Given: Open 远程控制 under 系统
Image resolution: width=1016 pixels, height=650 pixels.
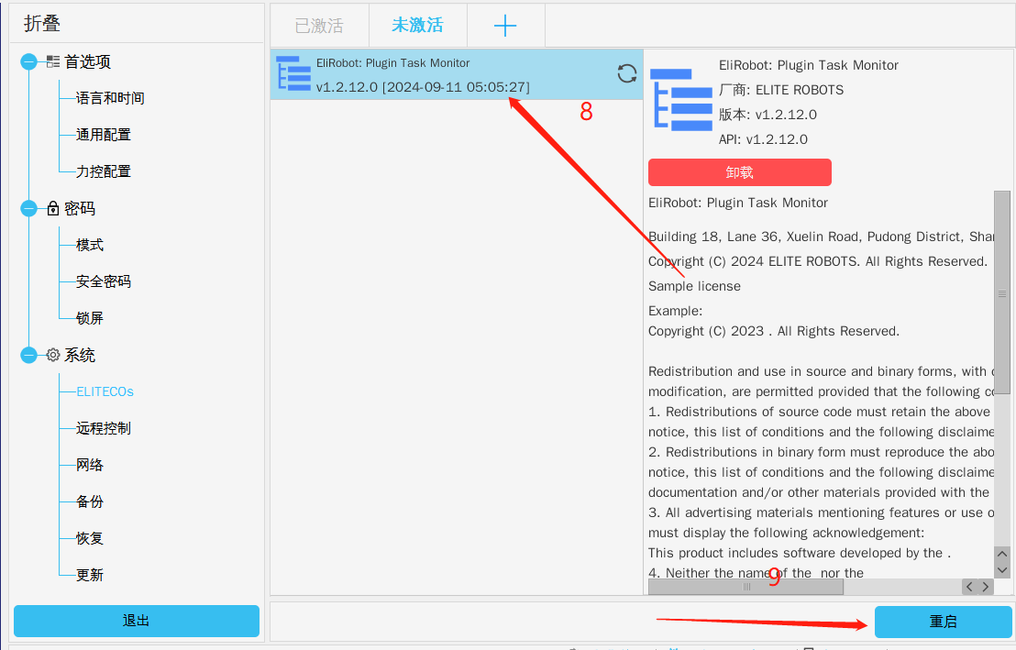Looking at the screenshot, I should click(103, 428).
